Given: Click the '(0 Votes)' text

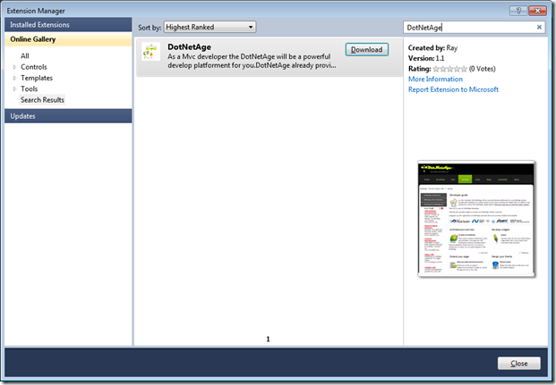Looking at the screenshot, I should (483, 69).
